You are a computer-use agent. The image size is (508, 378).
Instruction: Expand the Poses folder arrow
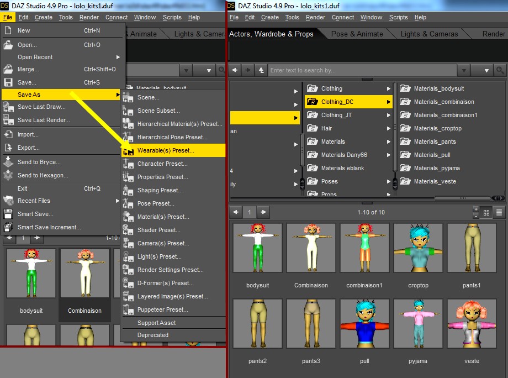click(x=388, y=182)
